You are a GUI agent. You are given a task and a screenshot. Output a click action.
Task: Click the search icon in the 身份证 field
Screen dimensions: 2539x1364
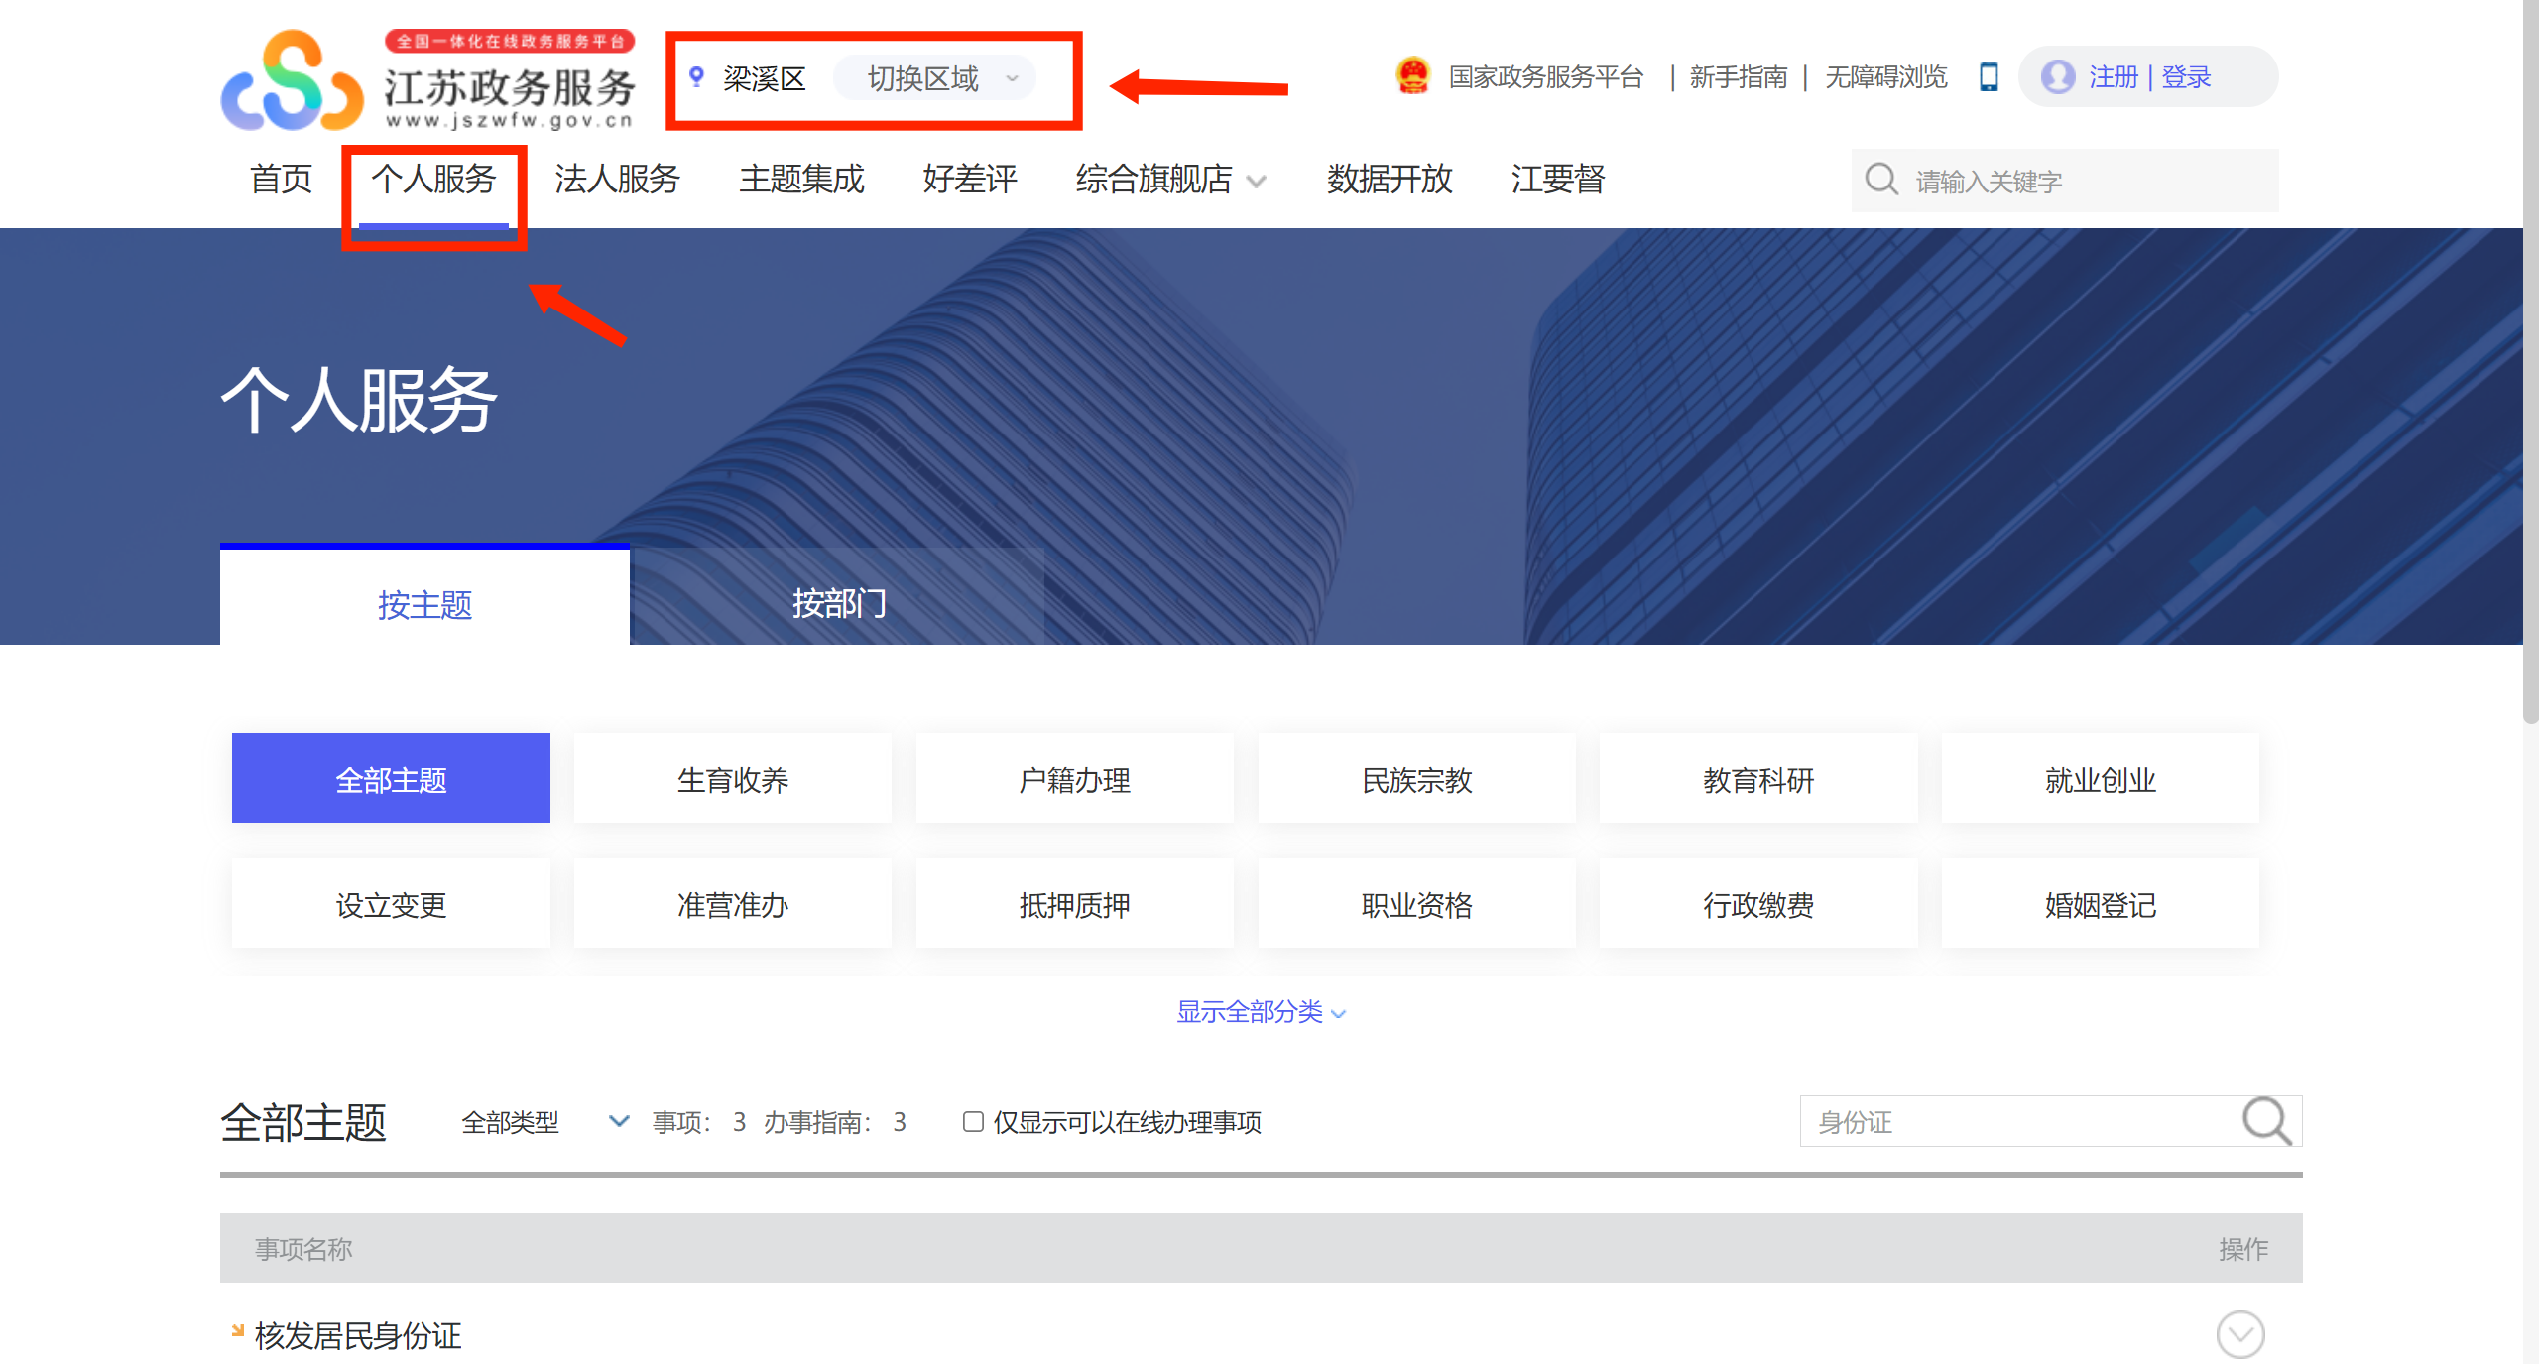click(x=2266, y=1121)
